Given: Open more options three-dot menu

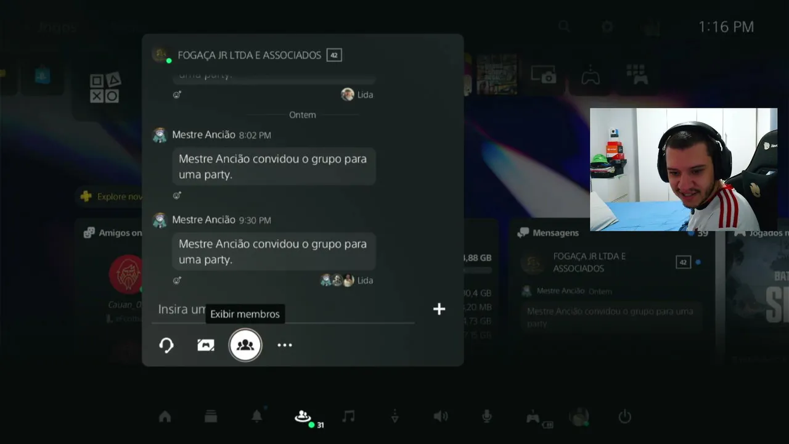Looking at the screenshot, I should pos(285,345).
